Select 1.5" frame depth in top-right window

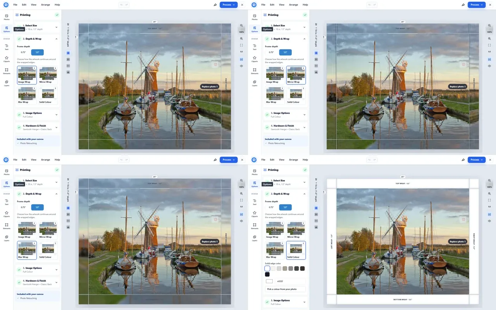[285, 52]
